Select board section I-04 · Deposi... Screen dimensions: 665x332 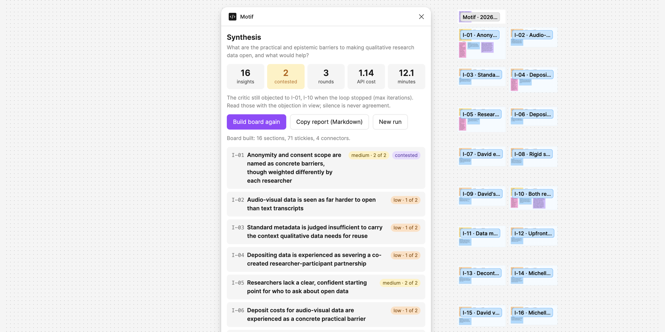[x=532, y=75]
